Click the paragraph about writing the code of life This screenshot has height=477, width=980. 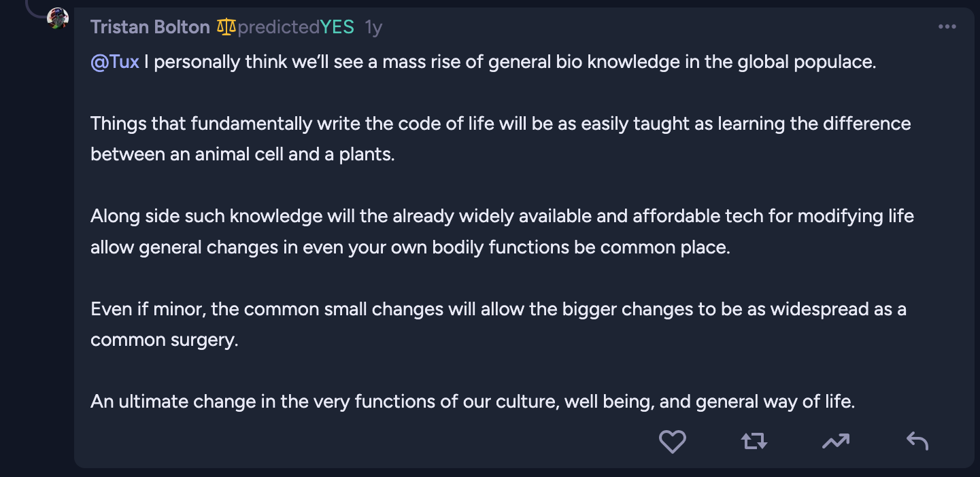[501, 139]
